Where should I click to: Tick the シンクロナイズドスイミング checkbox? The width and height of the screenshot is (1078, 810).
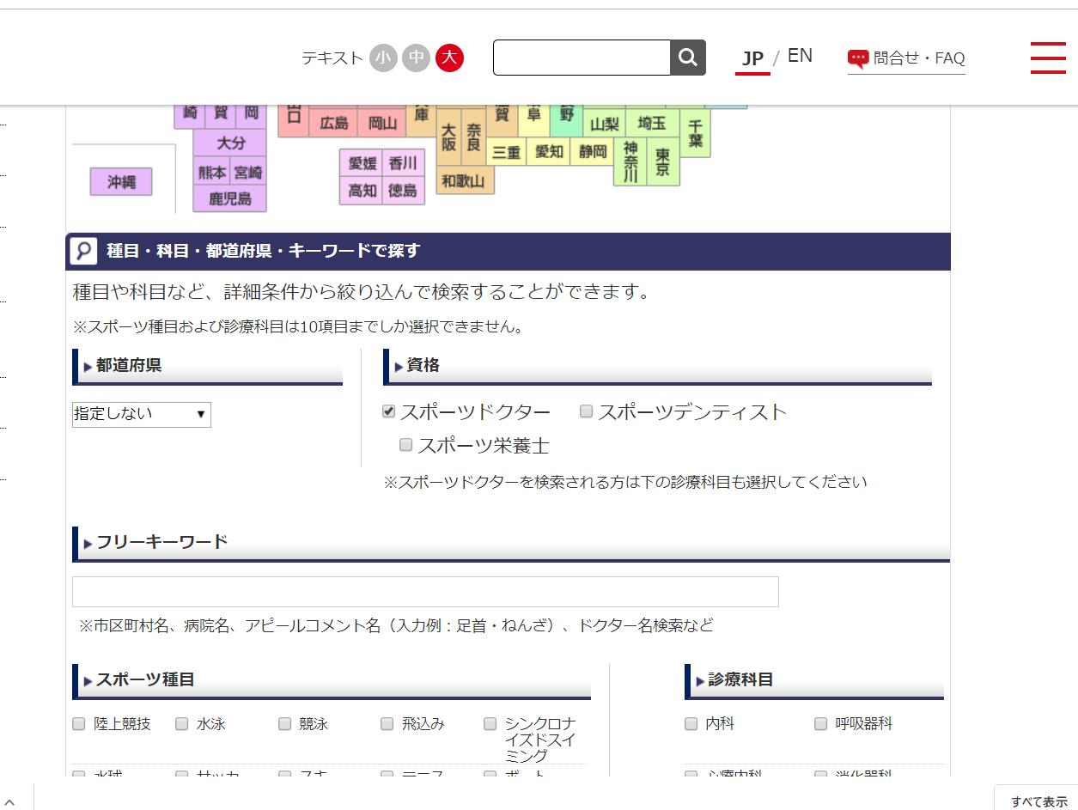click(x=490, y=724)
